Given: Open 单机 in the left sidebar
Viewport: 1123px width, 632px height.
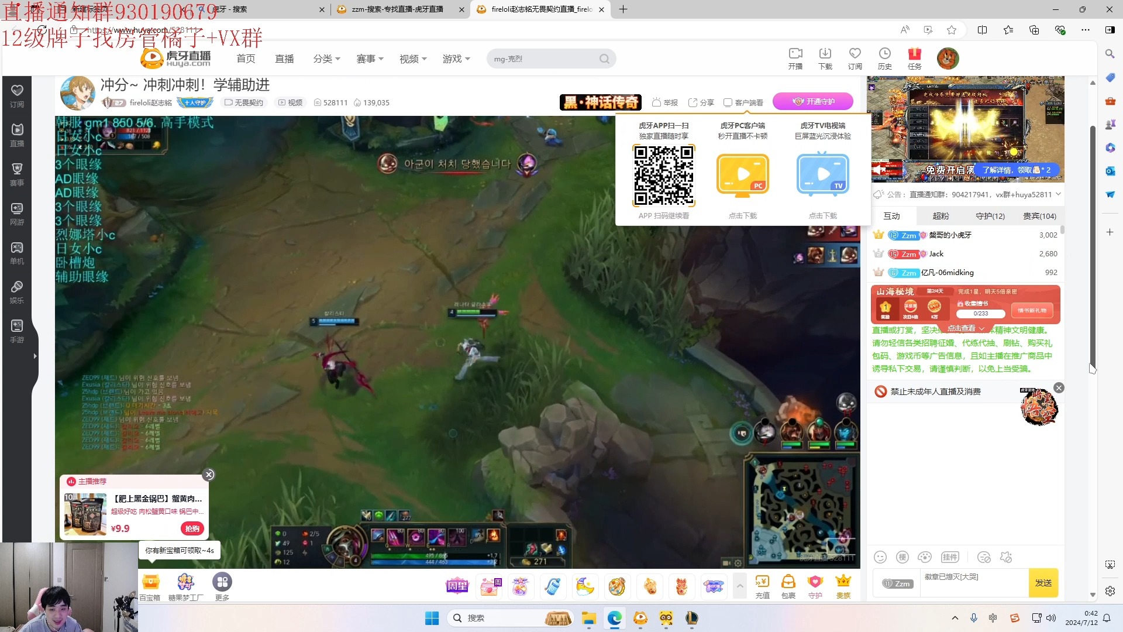Looking at the screenshot, I should (17, 253).
